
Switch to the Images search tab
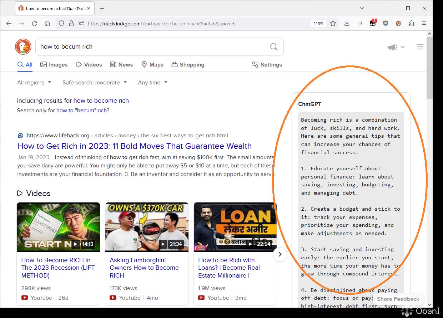[x=54, y=65]
